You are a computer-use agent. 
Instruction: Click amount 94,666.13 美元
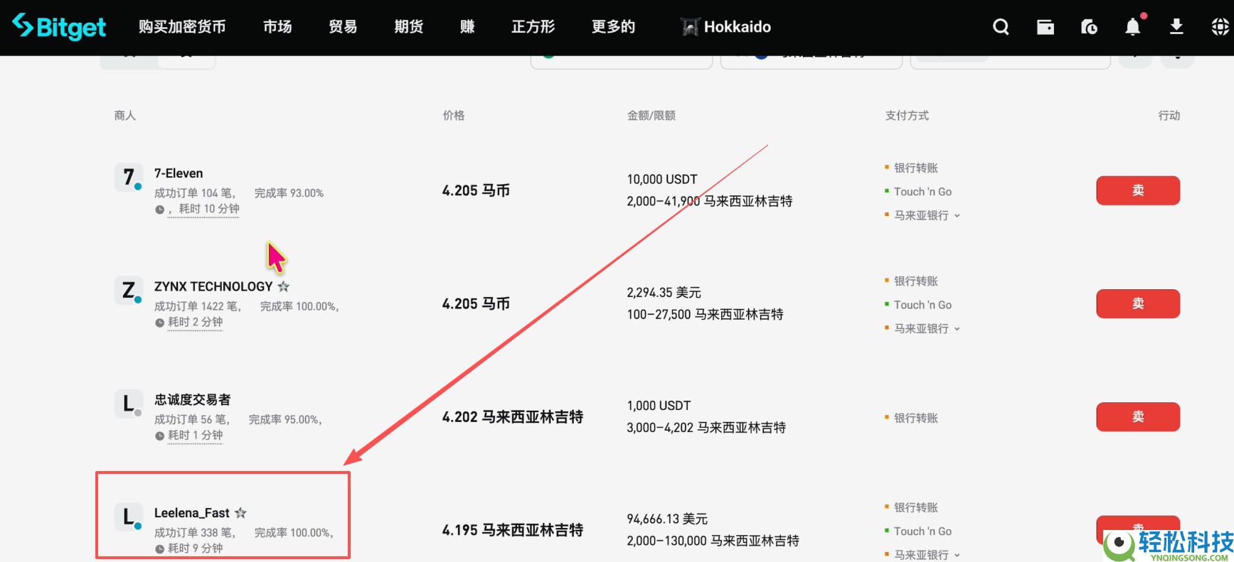(667, 519)
